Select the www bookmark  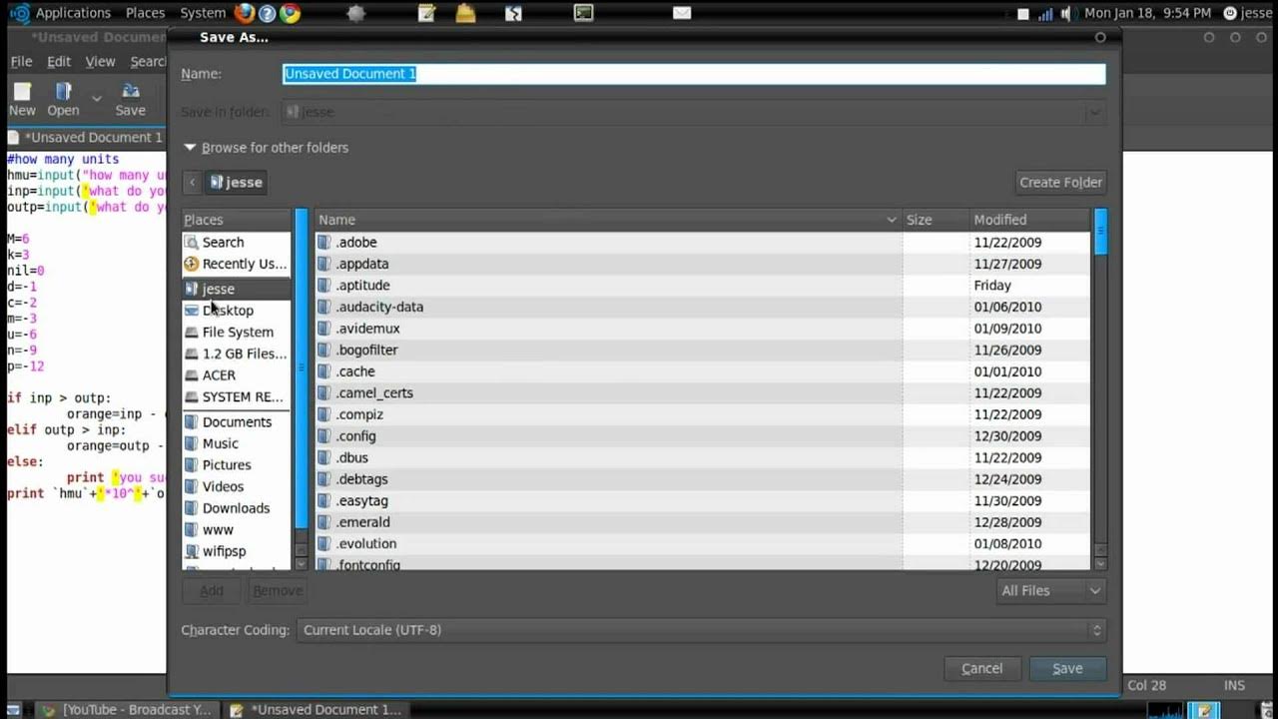tap(237, 529)
